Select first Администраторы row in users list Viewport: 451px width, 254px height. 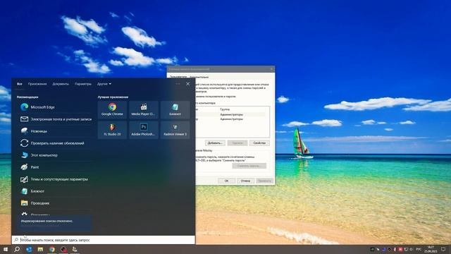tap(231, 114)
